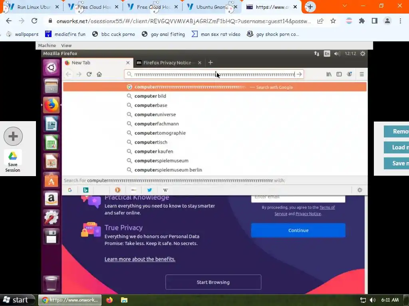Switch to Ubuntu Gnome Chrome tab

click(212, 7)
